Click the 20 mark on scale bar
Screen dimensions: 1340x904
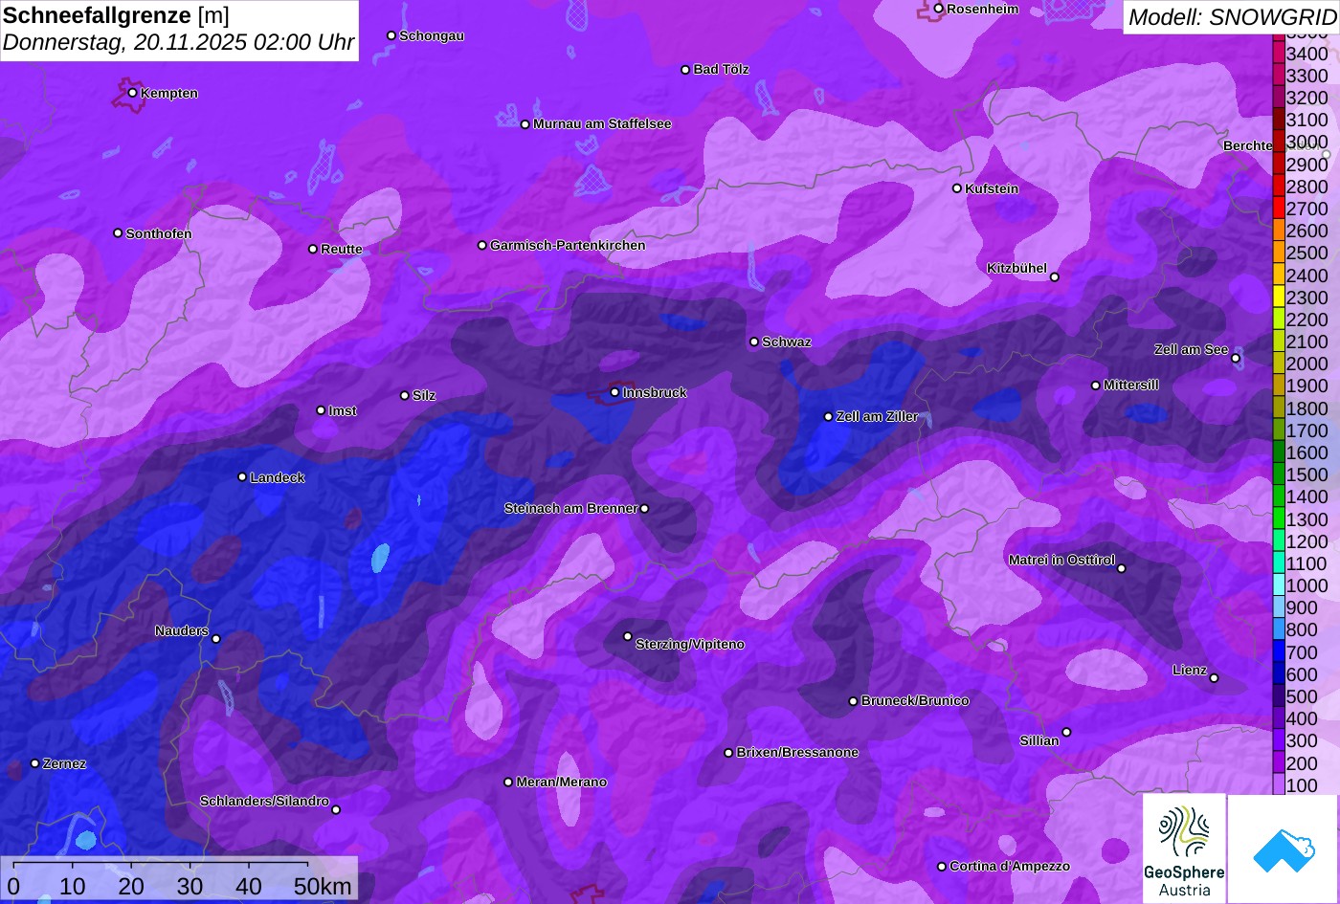coord(131,886)
